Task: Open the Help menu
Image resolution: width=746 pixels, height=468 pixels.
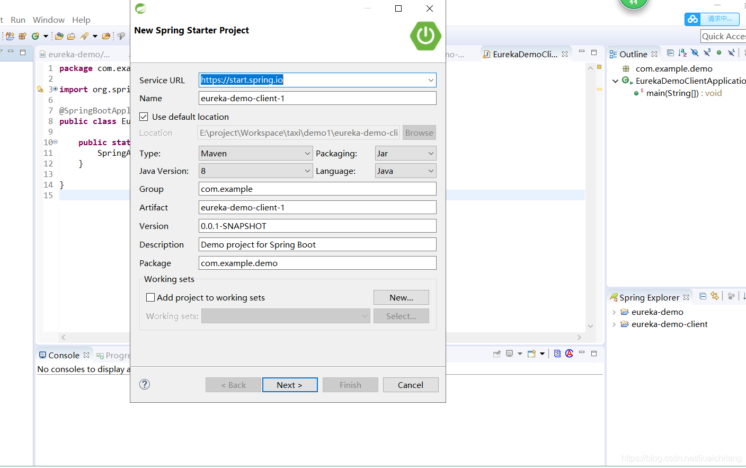Action: [81, 20]
